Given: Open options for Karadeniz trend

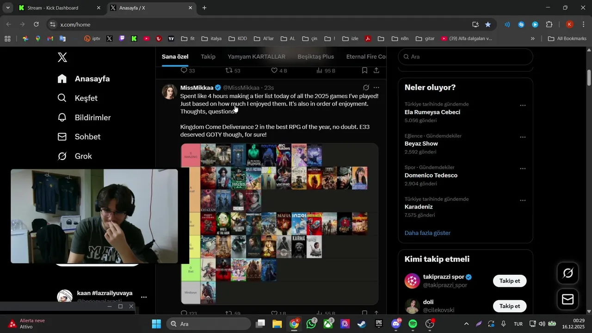Looking at the screenshot, I should pos(523,200).
